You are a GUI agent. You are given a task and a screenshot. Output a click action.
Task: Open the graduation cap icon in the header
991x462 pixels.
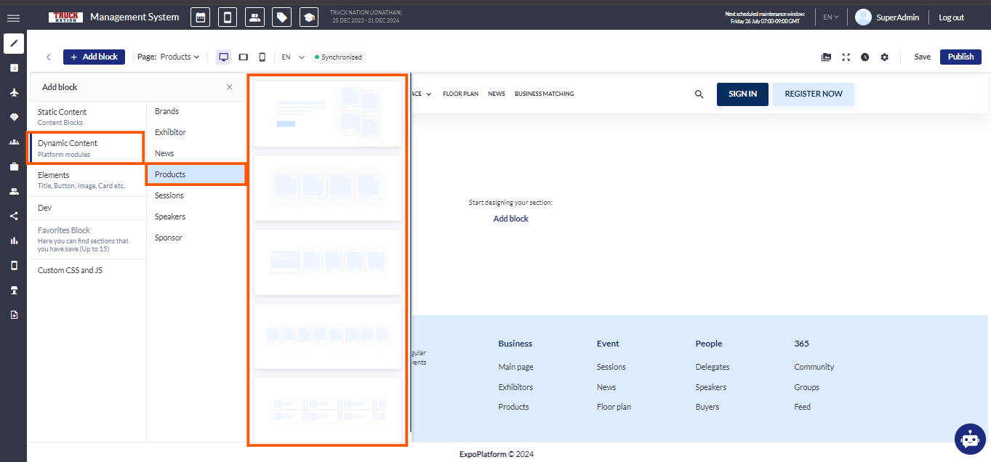(x=309, y=17)
